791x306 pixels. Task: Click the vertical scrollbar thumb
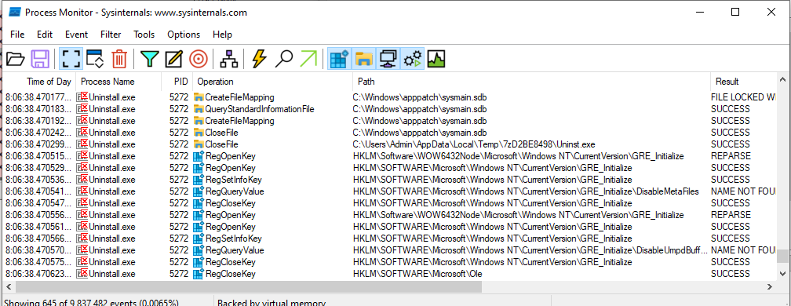coord(783,256)
